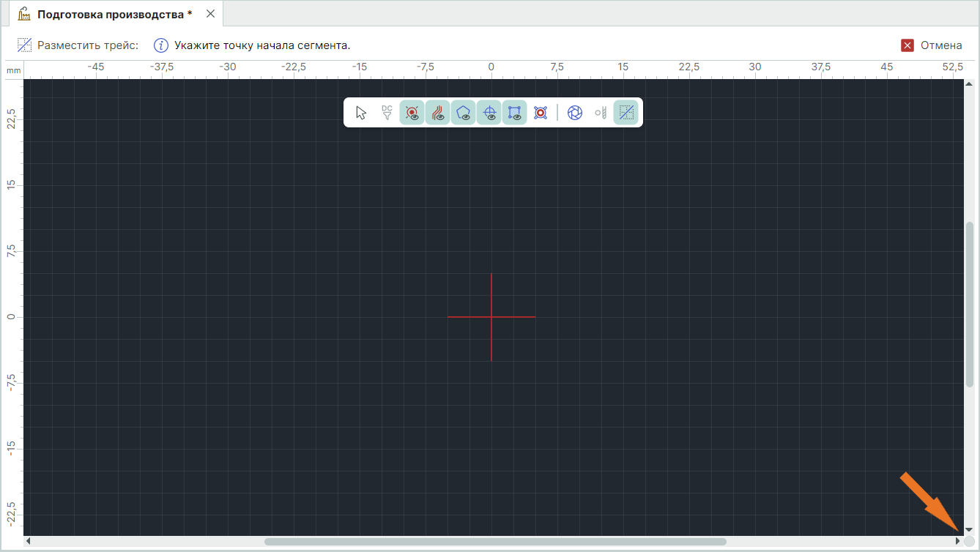
Task: Open the DC filter tool
Action: [x=387, y=113]
